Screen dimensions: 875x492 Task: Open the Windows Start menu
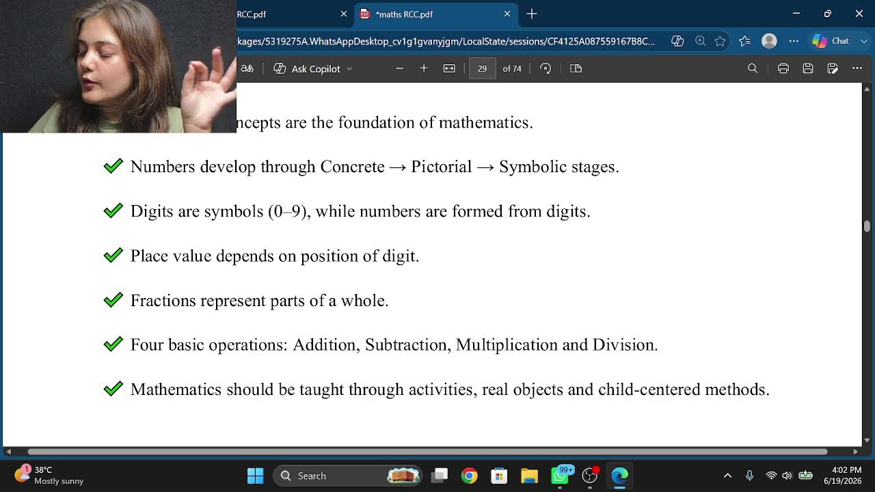point(255,476)
